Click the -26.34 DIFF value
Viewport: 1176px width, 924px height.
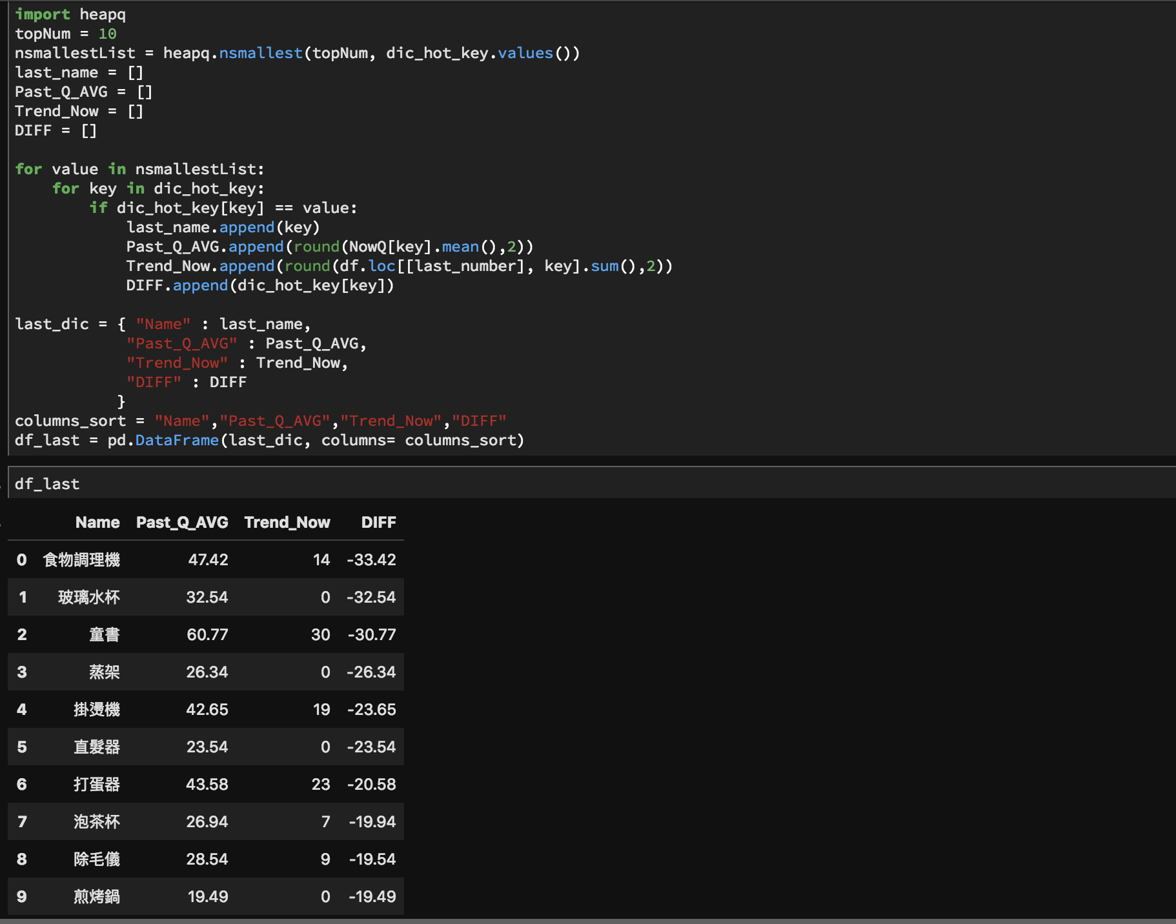click(371, 672)
